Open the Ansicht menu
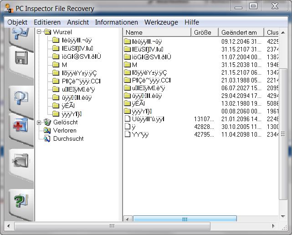 point(78,22)
